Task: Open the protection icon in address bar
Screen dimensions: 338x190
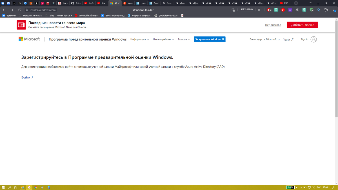Action: [233, 10]
